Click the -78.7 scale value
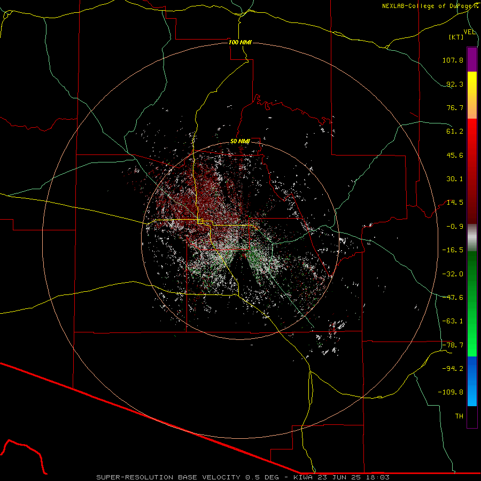The image size is (481, 481). (x=453, y=345)
